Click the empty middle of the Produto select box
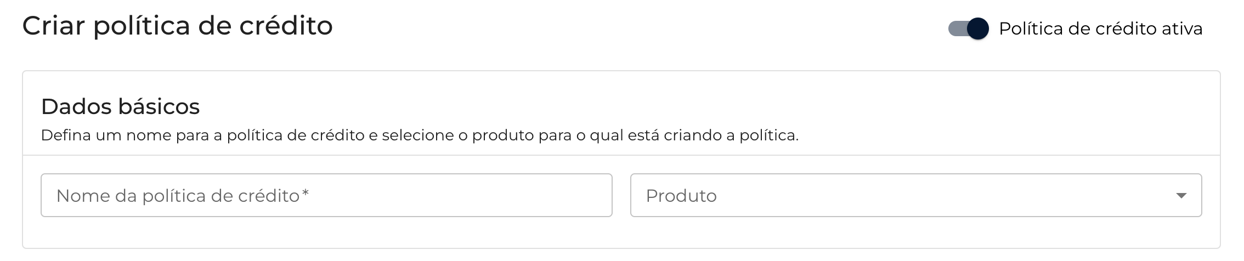 click(x=932, y=196)
